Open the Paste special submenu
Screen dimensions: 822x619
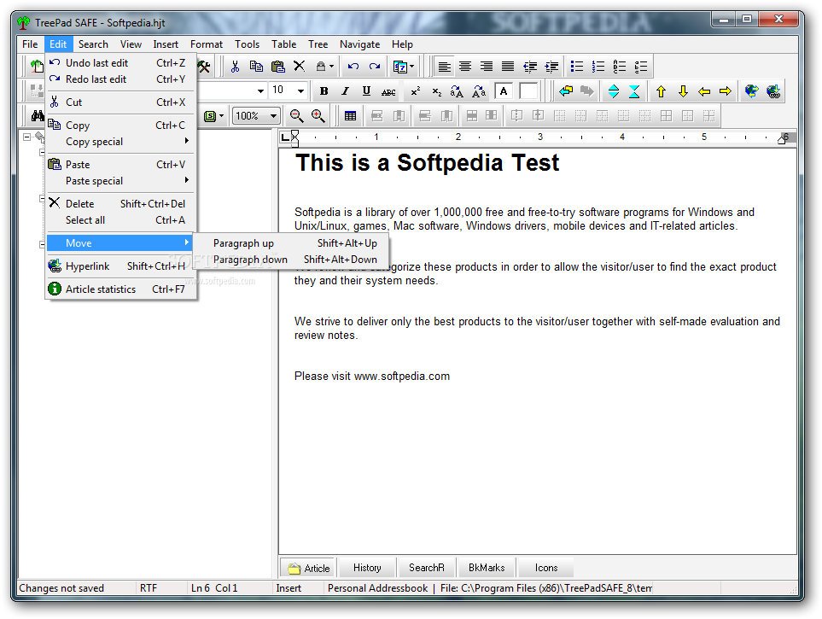click(120, 181)
